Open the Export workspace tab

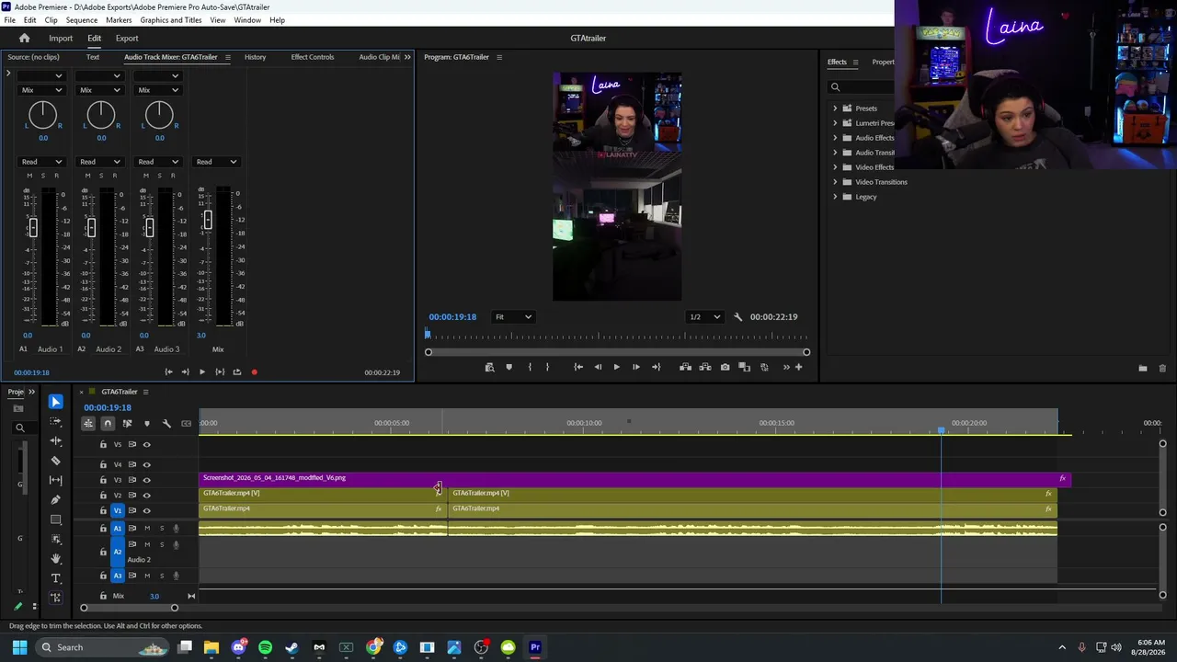pos(127,39)
